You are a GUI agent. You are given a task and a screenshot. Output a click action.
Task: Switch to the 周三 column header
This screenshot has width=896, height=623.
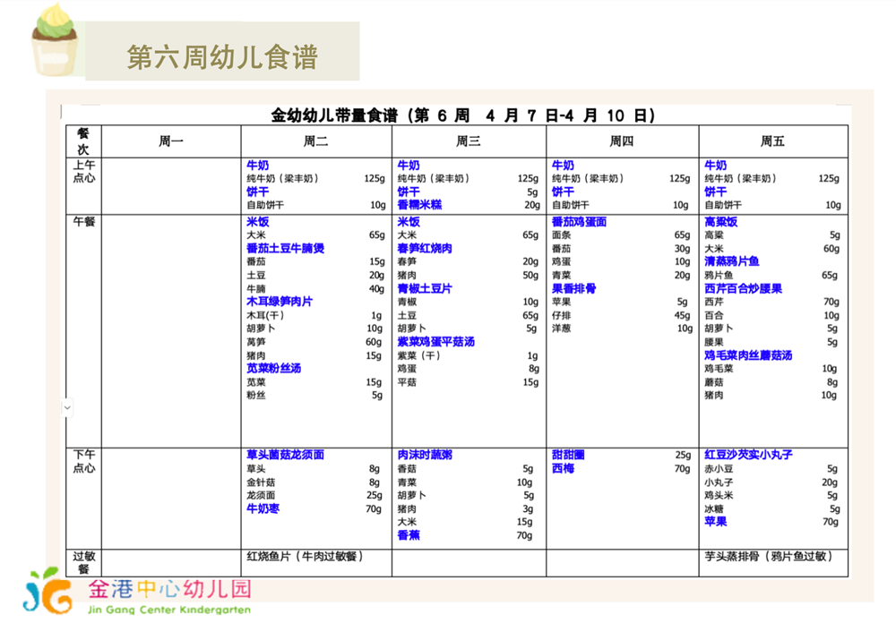[x=467, y=141]
